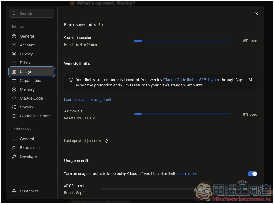274x204 pixels.
Task: Close the settings dialog with the X
Action: [256, 13]
